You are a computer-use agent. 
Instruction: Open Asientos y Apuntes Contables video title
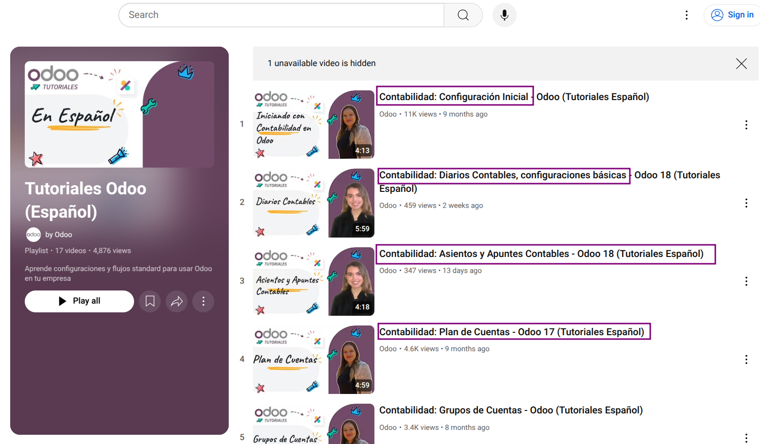pyautogui.click(x=541, y=254)
